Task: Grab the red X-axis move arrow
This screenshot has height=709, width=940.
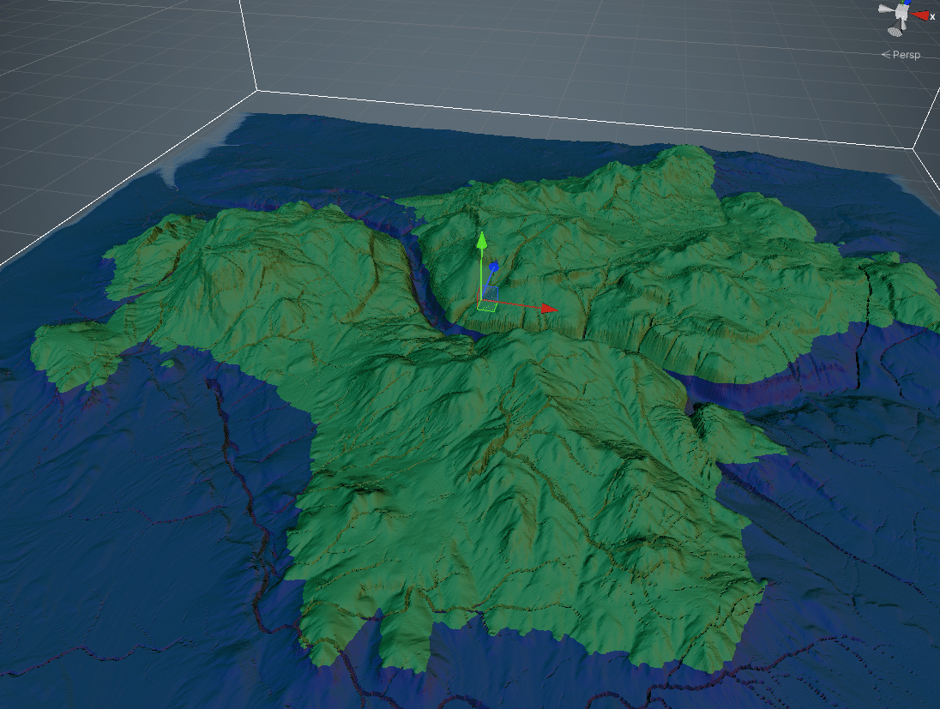Action: 549,309
